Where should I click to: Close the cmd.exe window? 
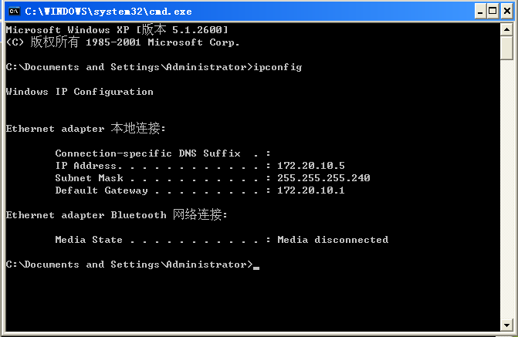point(506,12)
